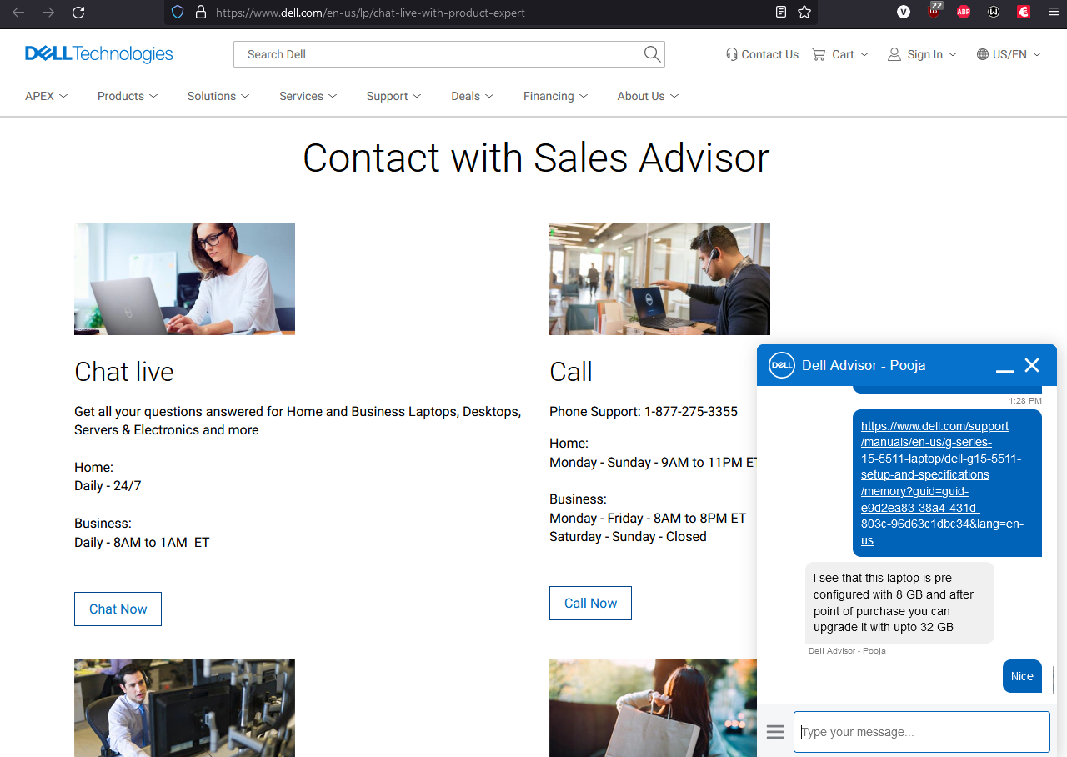Expand the APEX menu
Screen dimensions: 1067x757
[47, 96]
